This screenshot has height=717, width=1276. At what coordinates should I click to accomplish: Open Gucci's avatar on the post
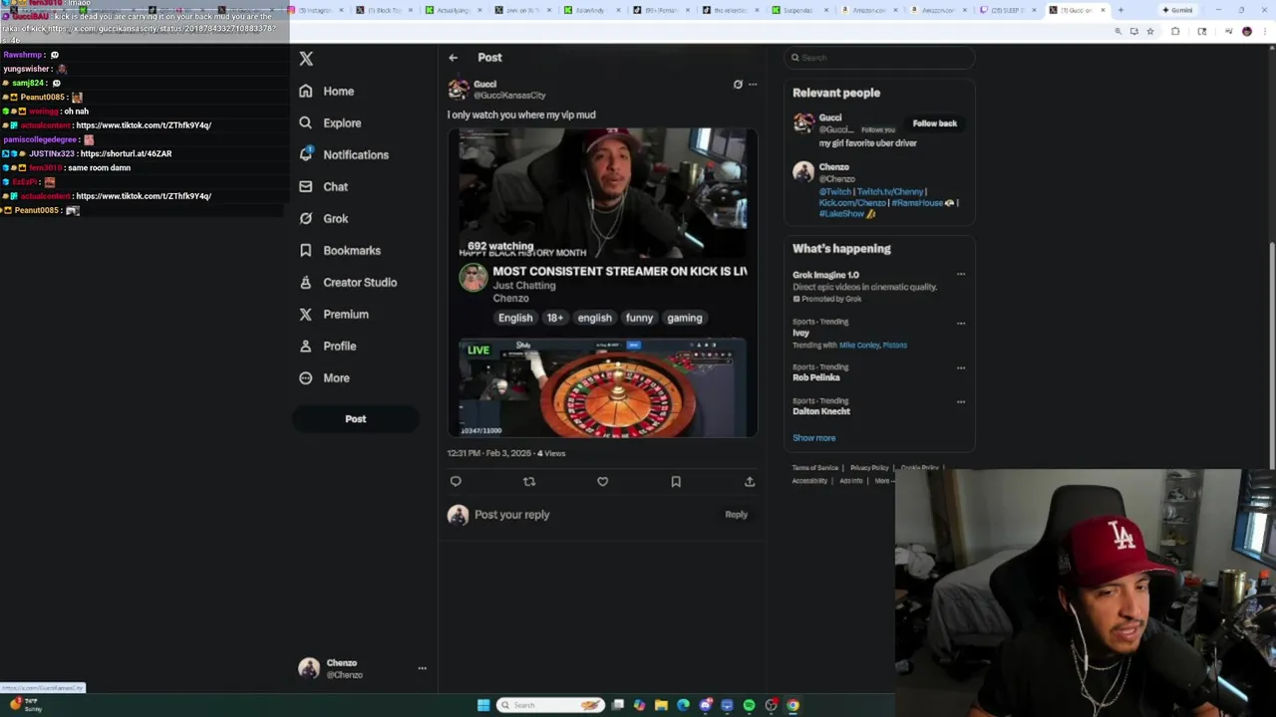pos(459,90)
